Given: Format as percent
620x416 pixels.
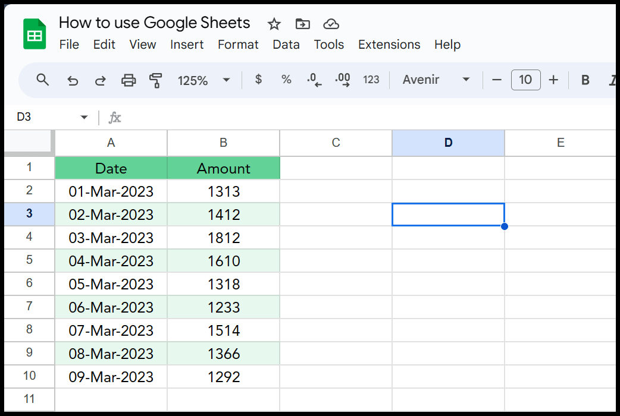Looking at the screenshot, I should click(286, 80).
